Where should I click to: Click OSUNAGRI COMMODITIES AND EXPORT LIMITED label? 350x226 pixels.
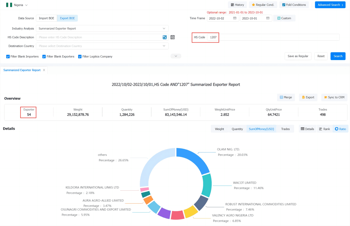click(96, 209)
